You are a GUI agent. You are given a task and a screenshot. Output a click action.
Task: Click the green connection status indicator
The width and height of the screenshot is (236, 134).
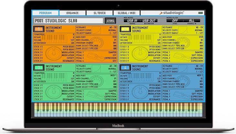(x=201, y=13)
